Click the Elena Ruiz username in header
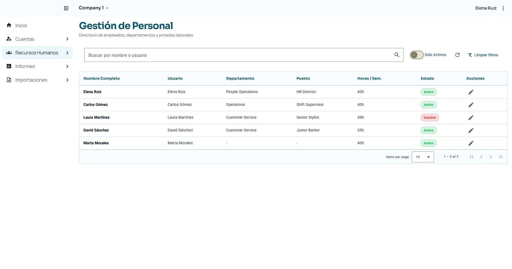 click(x=486, y=8)
